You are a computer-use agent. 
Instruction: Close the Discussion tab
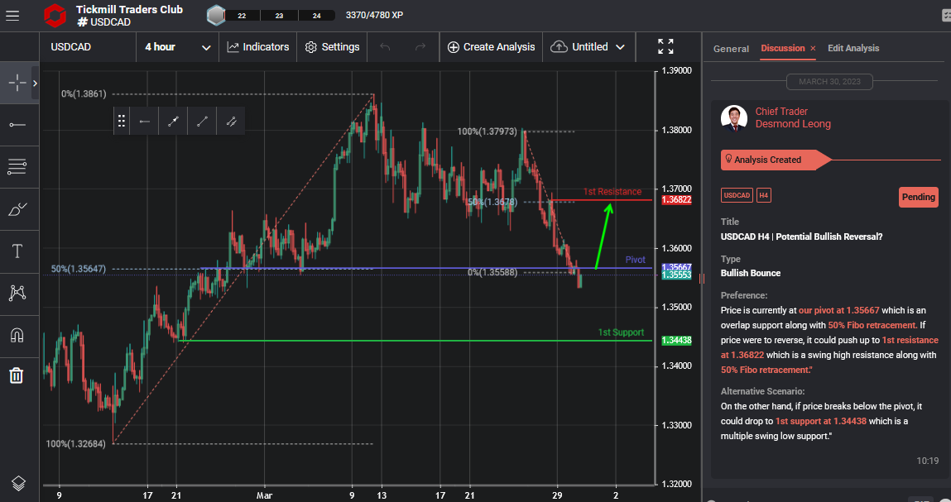click(813, 49)
